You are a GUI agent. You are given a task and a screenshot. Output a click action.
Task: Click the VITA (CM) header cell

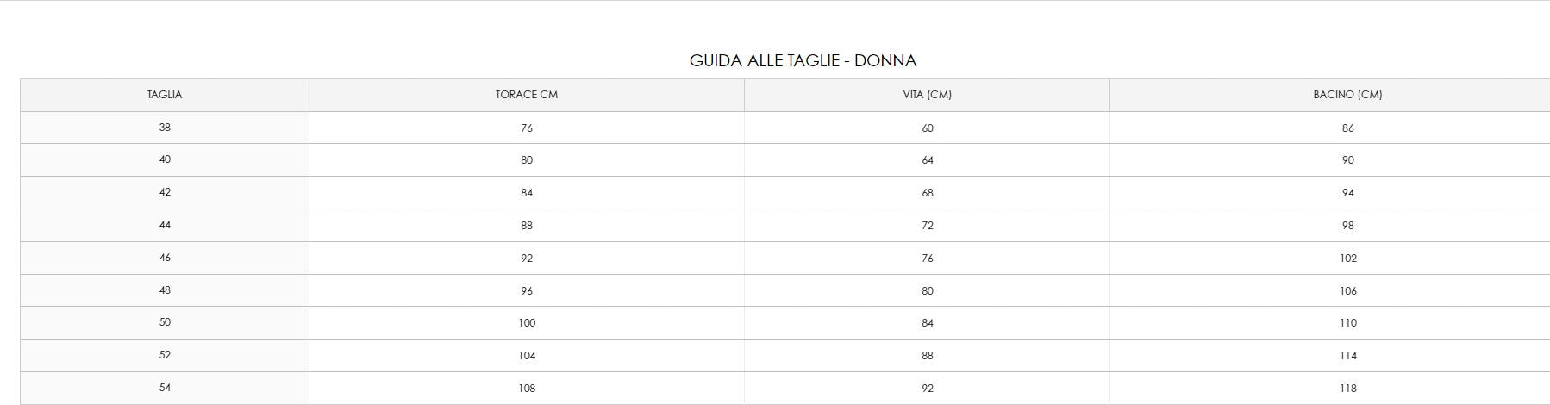(928, 95)
